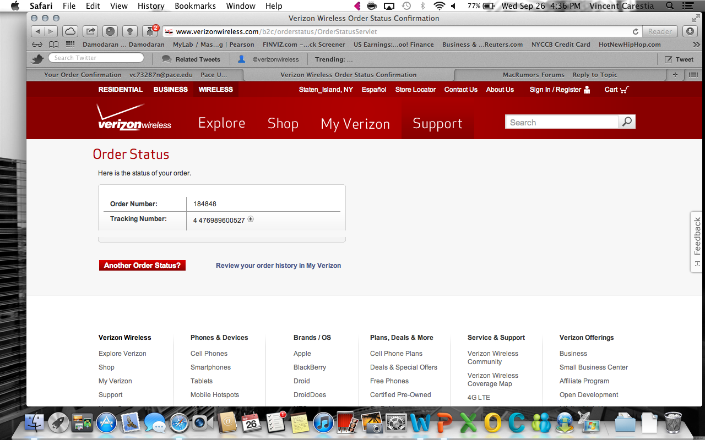Click the Sign In / Register link
Screen dimensions: 705x440
pos(560,90)
